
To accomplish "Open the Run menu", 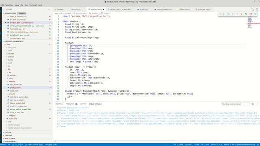I will tap(26, 5).
